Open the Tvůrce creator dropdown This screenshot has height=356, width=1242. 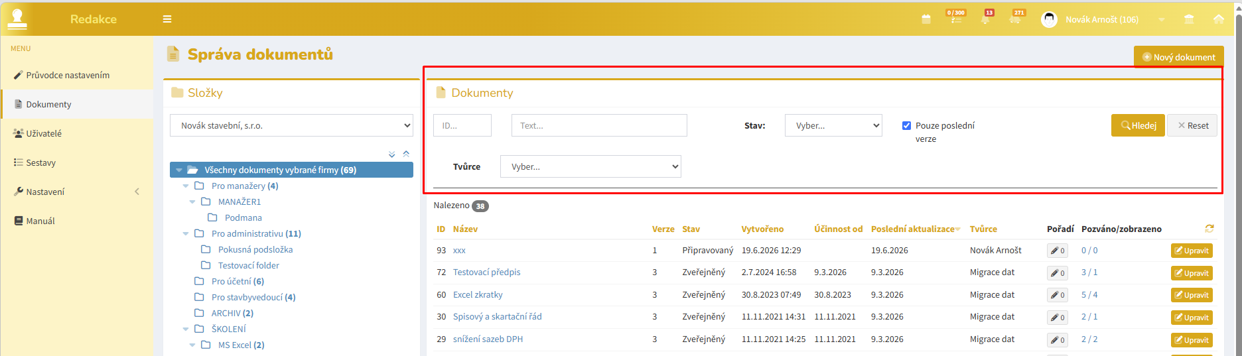point(590,166)
